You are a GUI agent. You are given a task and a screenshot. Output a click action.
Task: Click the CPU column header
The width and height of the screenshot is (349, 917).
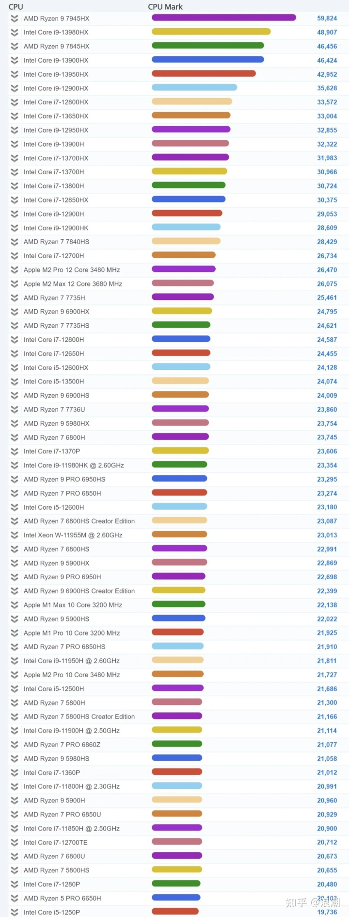click(16, 7)
